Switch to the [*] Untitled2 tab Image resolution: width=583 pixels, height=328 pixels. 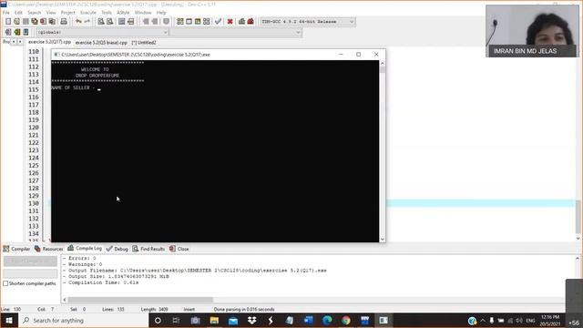[x=144, y=43]
